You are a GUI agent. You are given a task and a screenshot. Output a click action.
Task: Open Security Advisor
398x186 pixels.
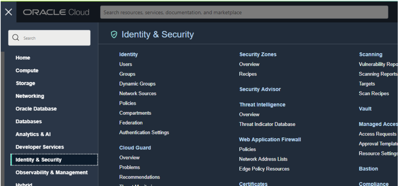pos(260,89)
